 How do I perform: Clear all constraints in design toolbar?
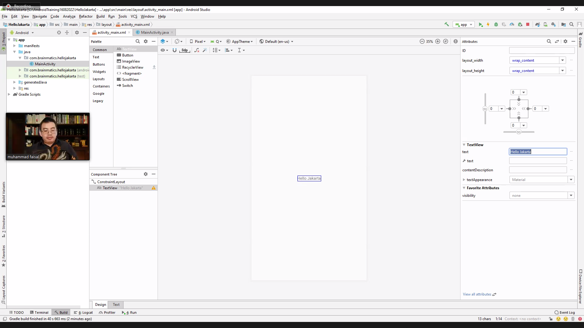(197, 50)
